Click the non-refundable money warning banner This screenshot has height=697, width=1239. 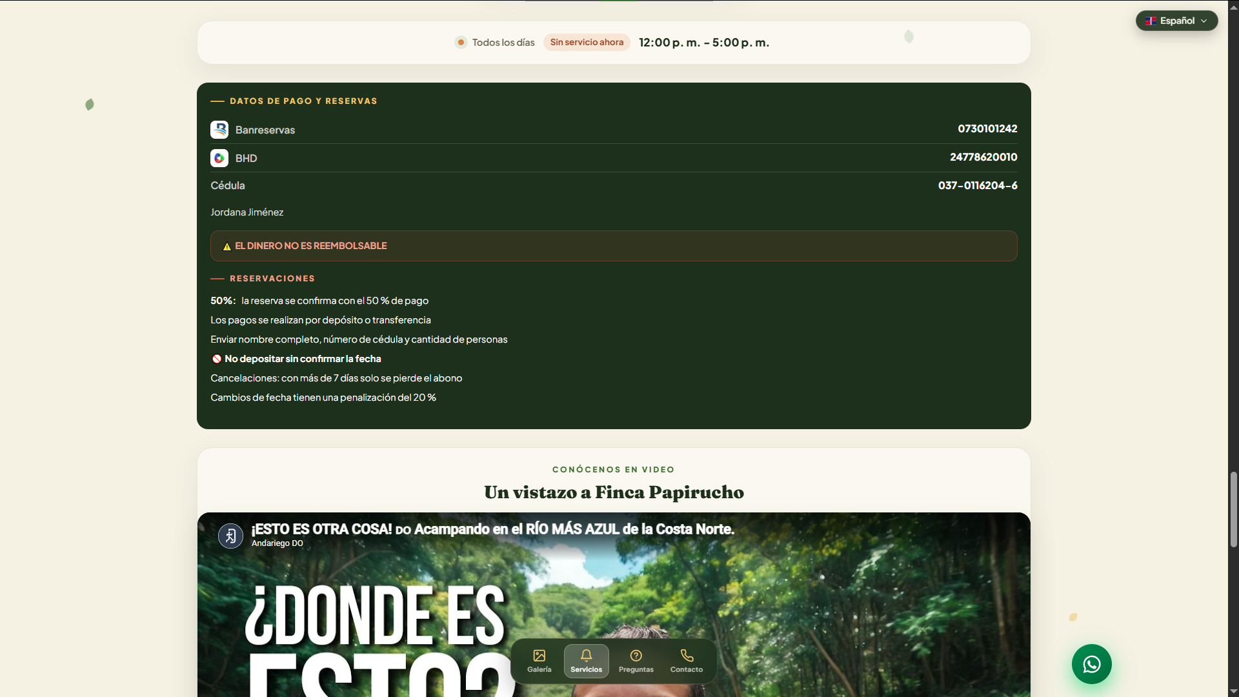point(614,246)
